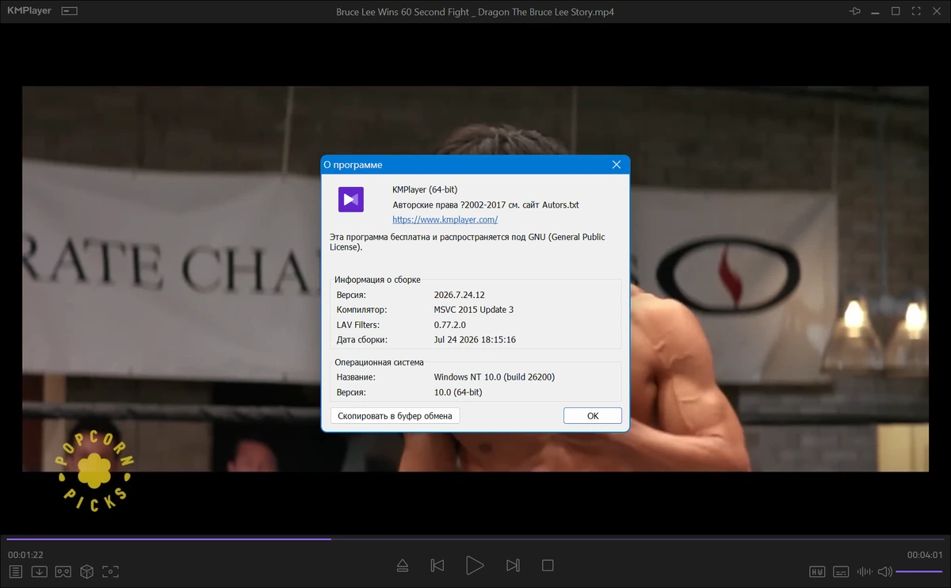
Task: Skip to the next track
Action: (x=513, y=565)
